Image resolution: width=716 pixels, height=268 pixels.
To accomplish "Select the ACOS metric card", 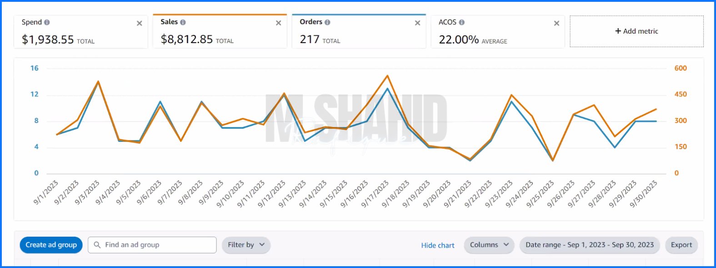I will coord(498,32).
